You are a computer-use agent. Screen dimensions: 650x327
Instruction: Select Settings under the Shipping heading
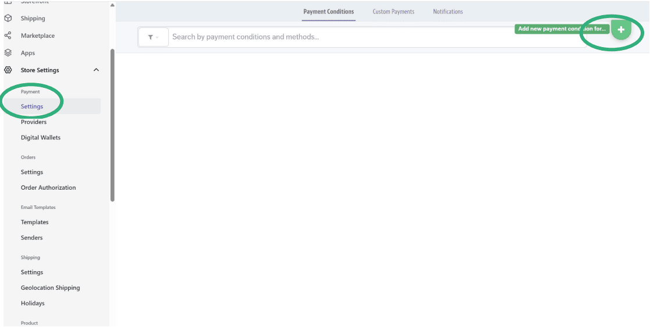(32, 272)
